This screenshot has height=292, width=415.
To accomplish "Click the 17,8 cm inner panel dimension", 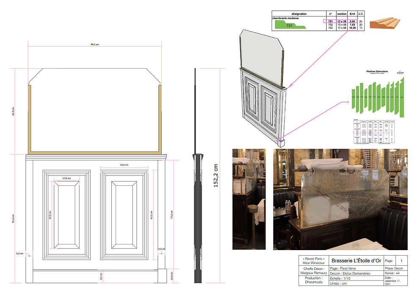I will [67, 178].
